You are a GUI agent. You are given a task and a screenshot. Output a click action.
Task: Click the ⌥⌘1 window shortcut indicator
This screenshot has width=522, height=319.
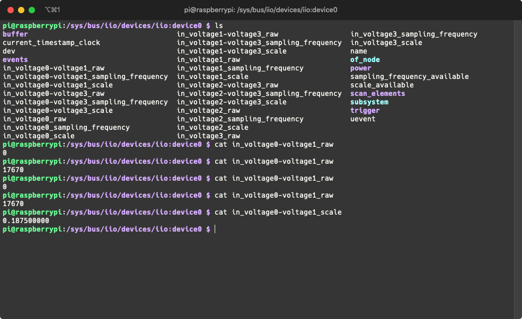[x=52, y=10]
